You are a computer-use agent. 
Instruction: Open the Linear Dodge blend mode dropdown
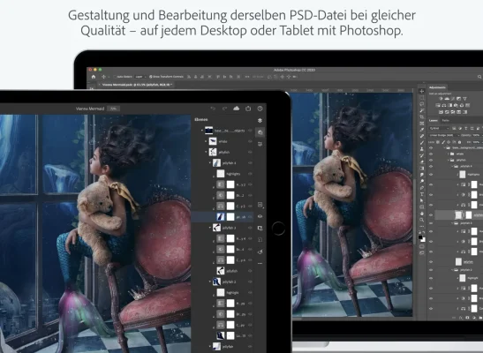click(444, 135)
